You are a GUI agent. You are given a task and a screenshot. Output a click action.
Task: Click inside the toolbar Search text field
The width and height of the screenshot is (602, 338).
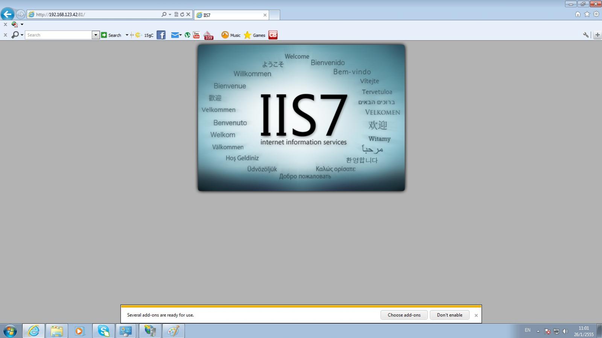(59, 35)
